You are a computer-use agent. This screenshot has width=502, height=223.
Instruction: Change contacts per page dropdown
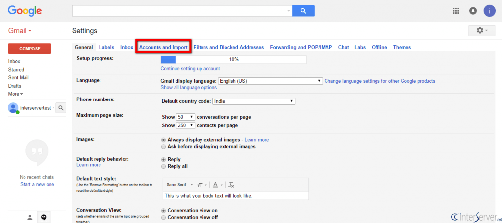tap(186, 125)
